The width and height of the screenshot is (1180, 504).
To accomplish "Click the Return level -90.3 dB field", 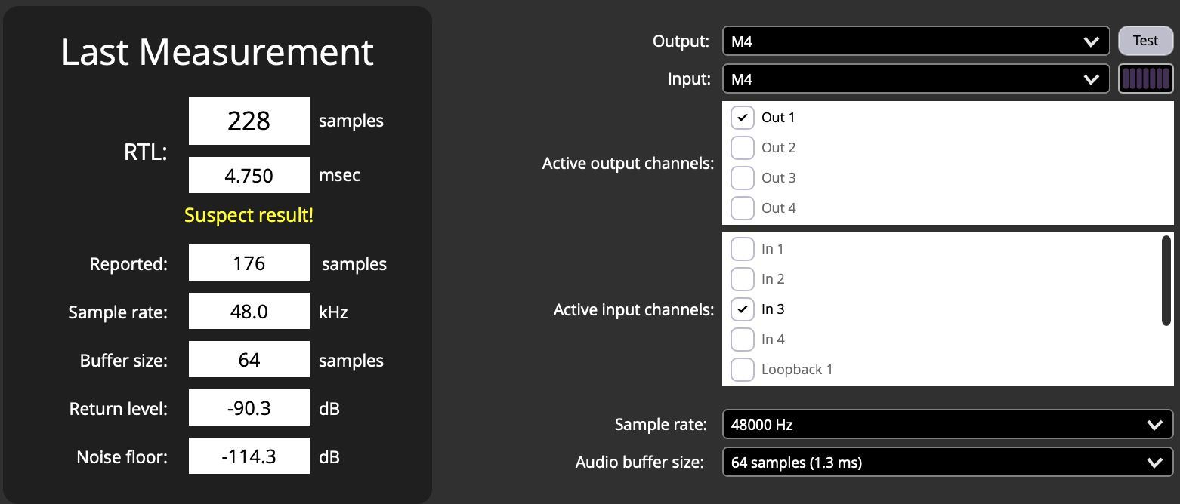I will [249, 408].
